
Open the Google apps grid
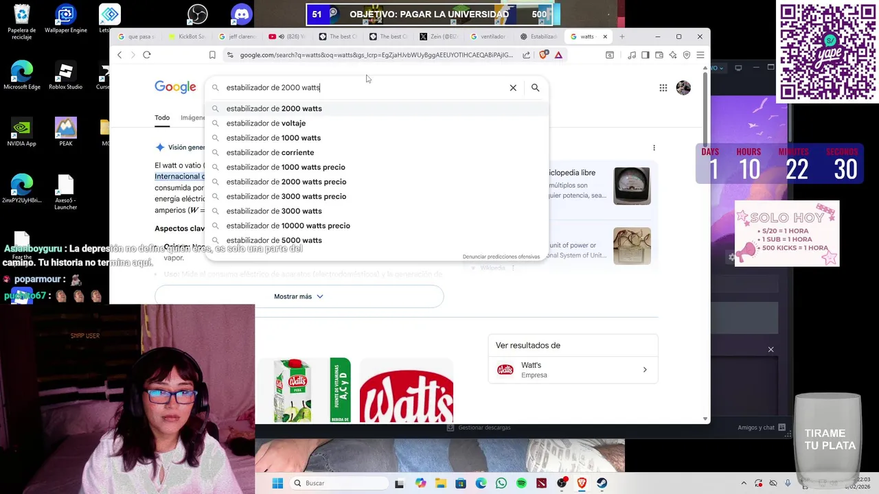tap(663, 88)
